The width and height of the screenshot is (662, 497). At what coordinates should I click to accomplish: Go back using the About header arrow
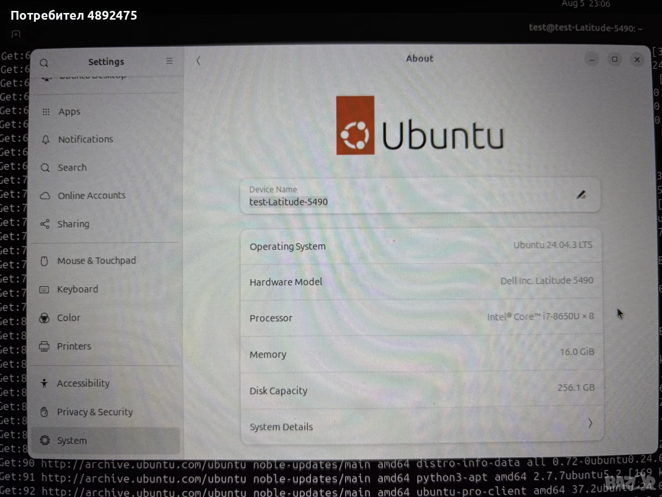click(x=198, y=61)
